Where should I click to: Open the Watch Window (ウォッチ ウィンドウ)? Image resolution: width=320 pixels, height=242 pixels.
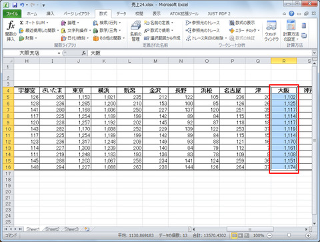[271, 31]
